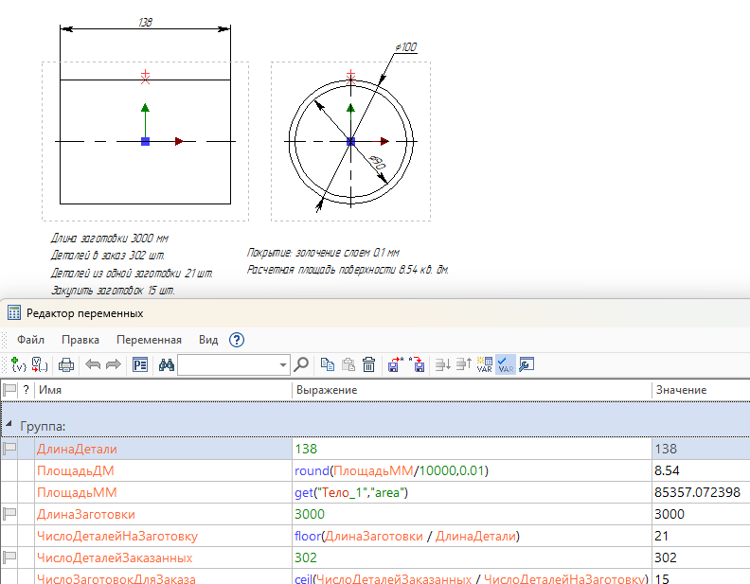Click the copy icon in toolbar

(328, 364)
